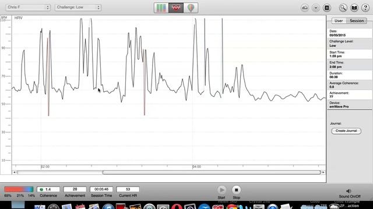Click the scrollbar right arrow
Screen dimensions: 373x209
coord(323,172)
